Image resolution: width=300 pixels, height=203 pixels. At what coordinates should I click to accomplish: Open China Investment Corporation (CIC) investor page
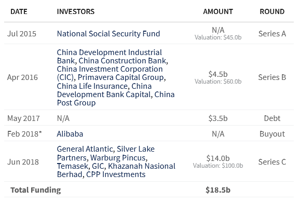110,69
